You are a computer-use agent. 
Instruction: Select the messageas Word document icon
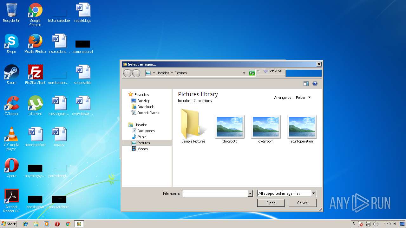[59, 106]
